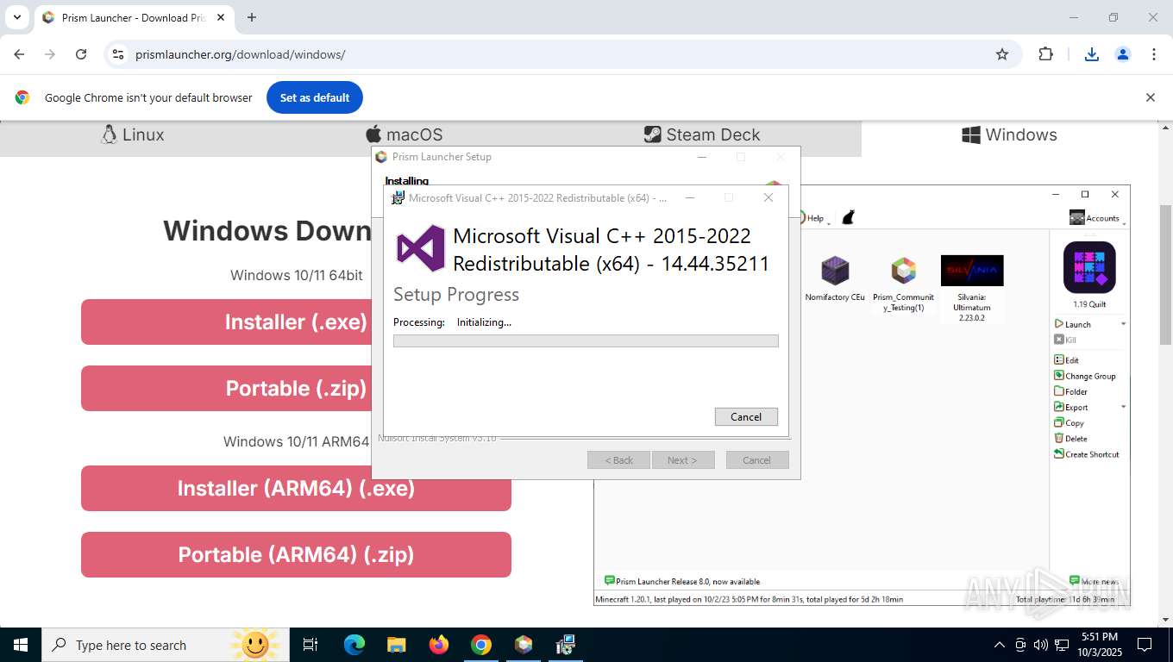Cancel the Visual C++ Redistributable setup
Screen dimensions: 1173x662
(746, 416)
